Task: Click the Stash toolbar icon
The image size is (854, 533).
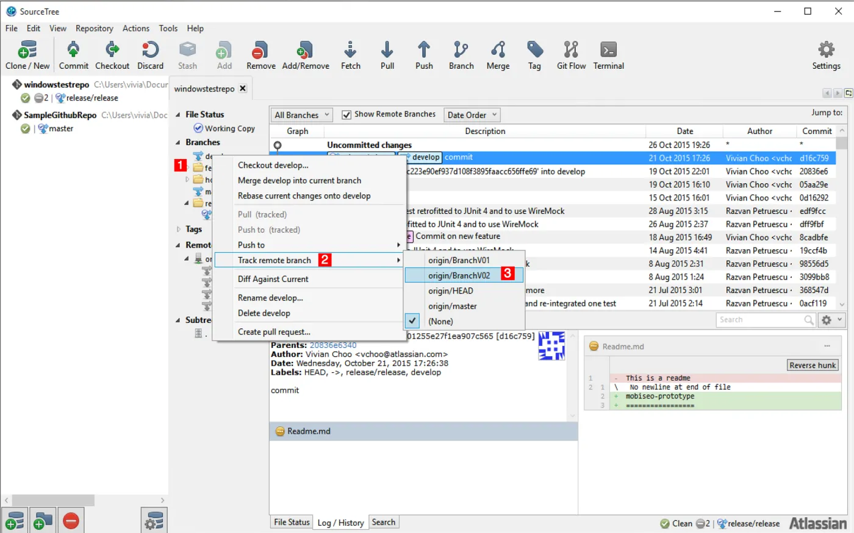Action: (187, 55)
